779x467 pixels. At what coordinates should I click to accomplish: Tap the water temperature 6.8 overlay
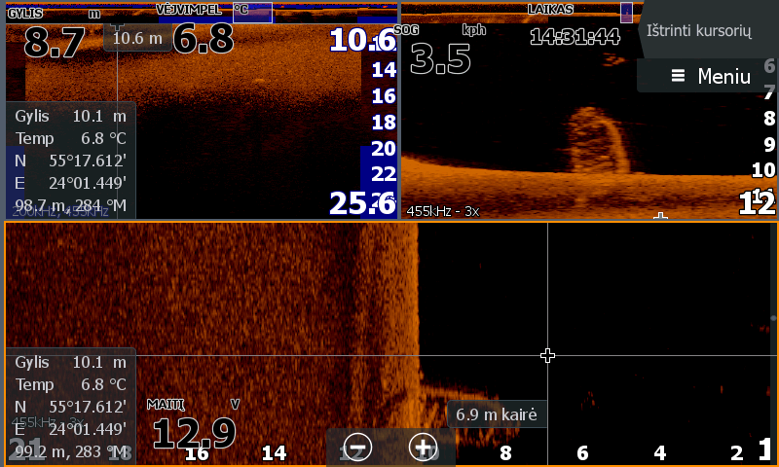203,39
